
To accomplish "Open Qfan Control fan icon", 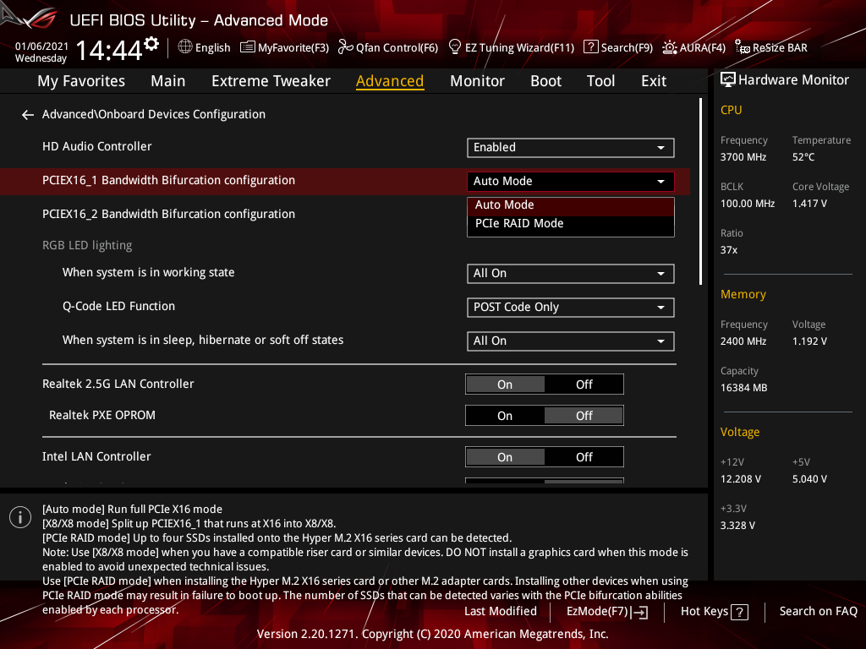I will pos(345,47).
